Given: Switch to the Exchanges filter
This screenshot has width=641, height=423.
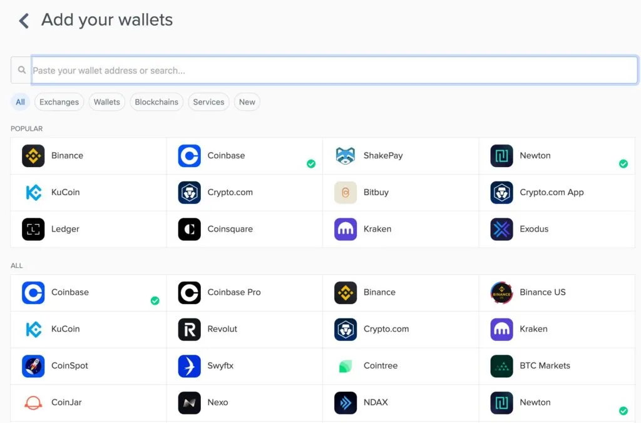Looking at the screenshot, I should (59, 102).
